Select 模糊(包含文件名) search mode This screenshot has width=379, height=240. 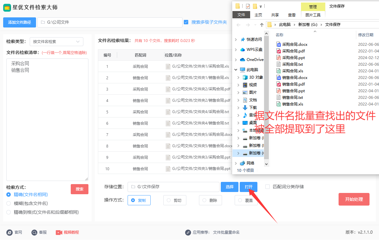[x=9, y=203]
